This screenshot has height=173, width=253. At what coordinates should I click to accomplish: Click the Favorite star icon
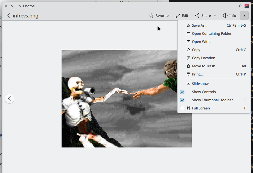151,16
